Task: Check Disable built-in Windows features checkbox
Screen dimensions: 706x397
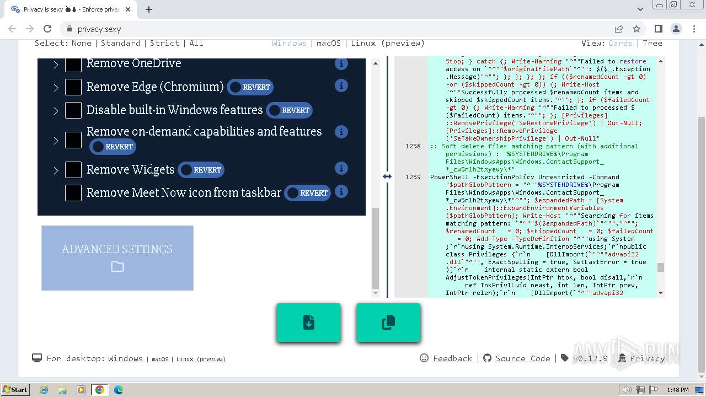Action: coord(73,110)
